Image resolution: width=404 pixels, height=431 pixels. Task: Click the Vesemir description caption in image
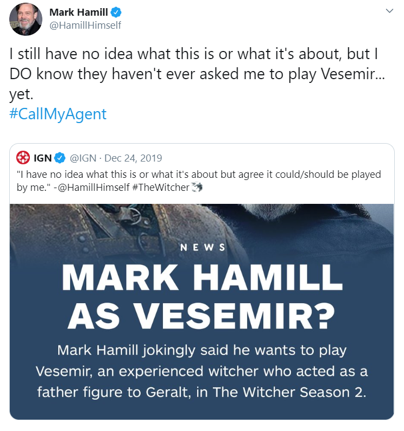click(x=202, y=371)
